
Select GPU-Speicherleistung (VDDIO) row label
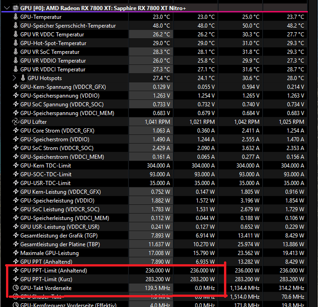point(57,201)
